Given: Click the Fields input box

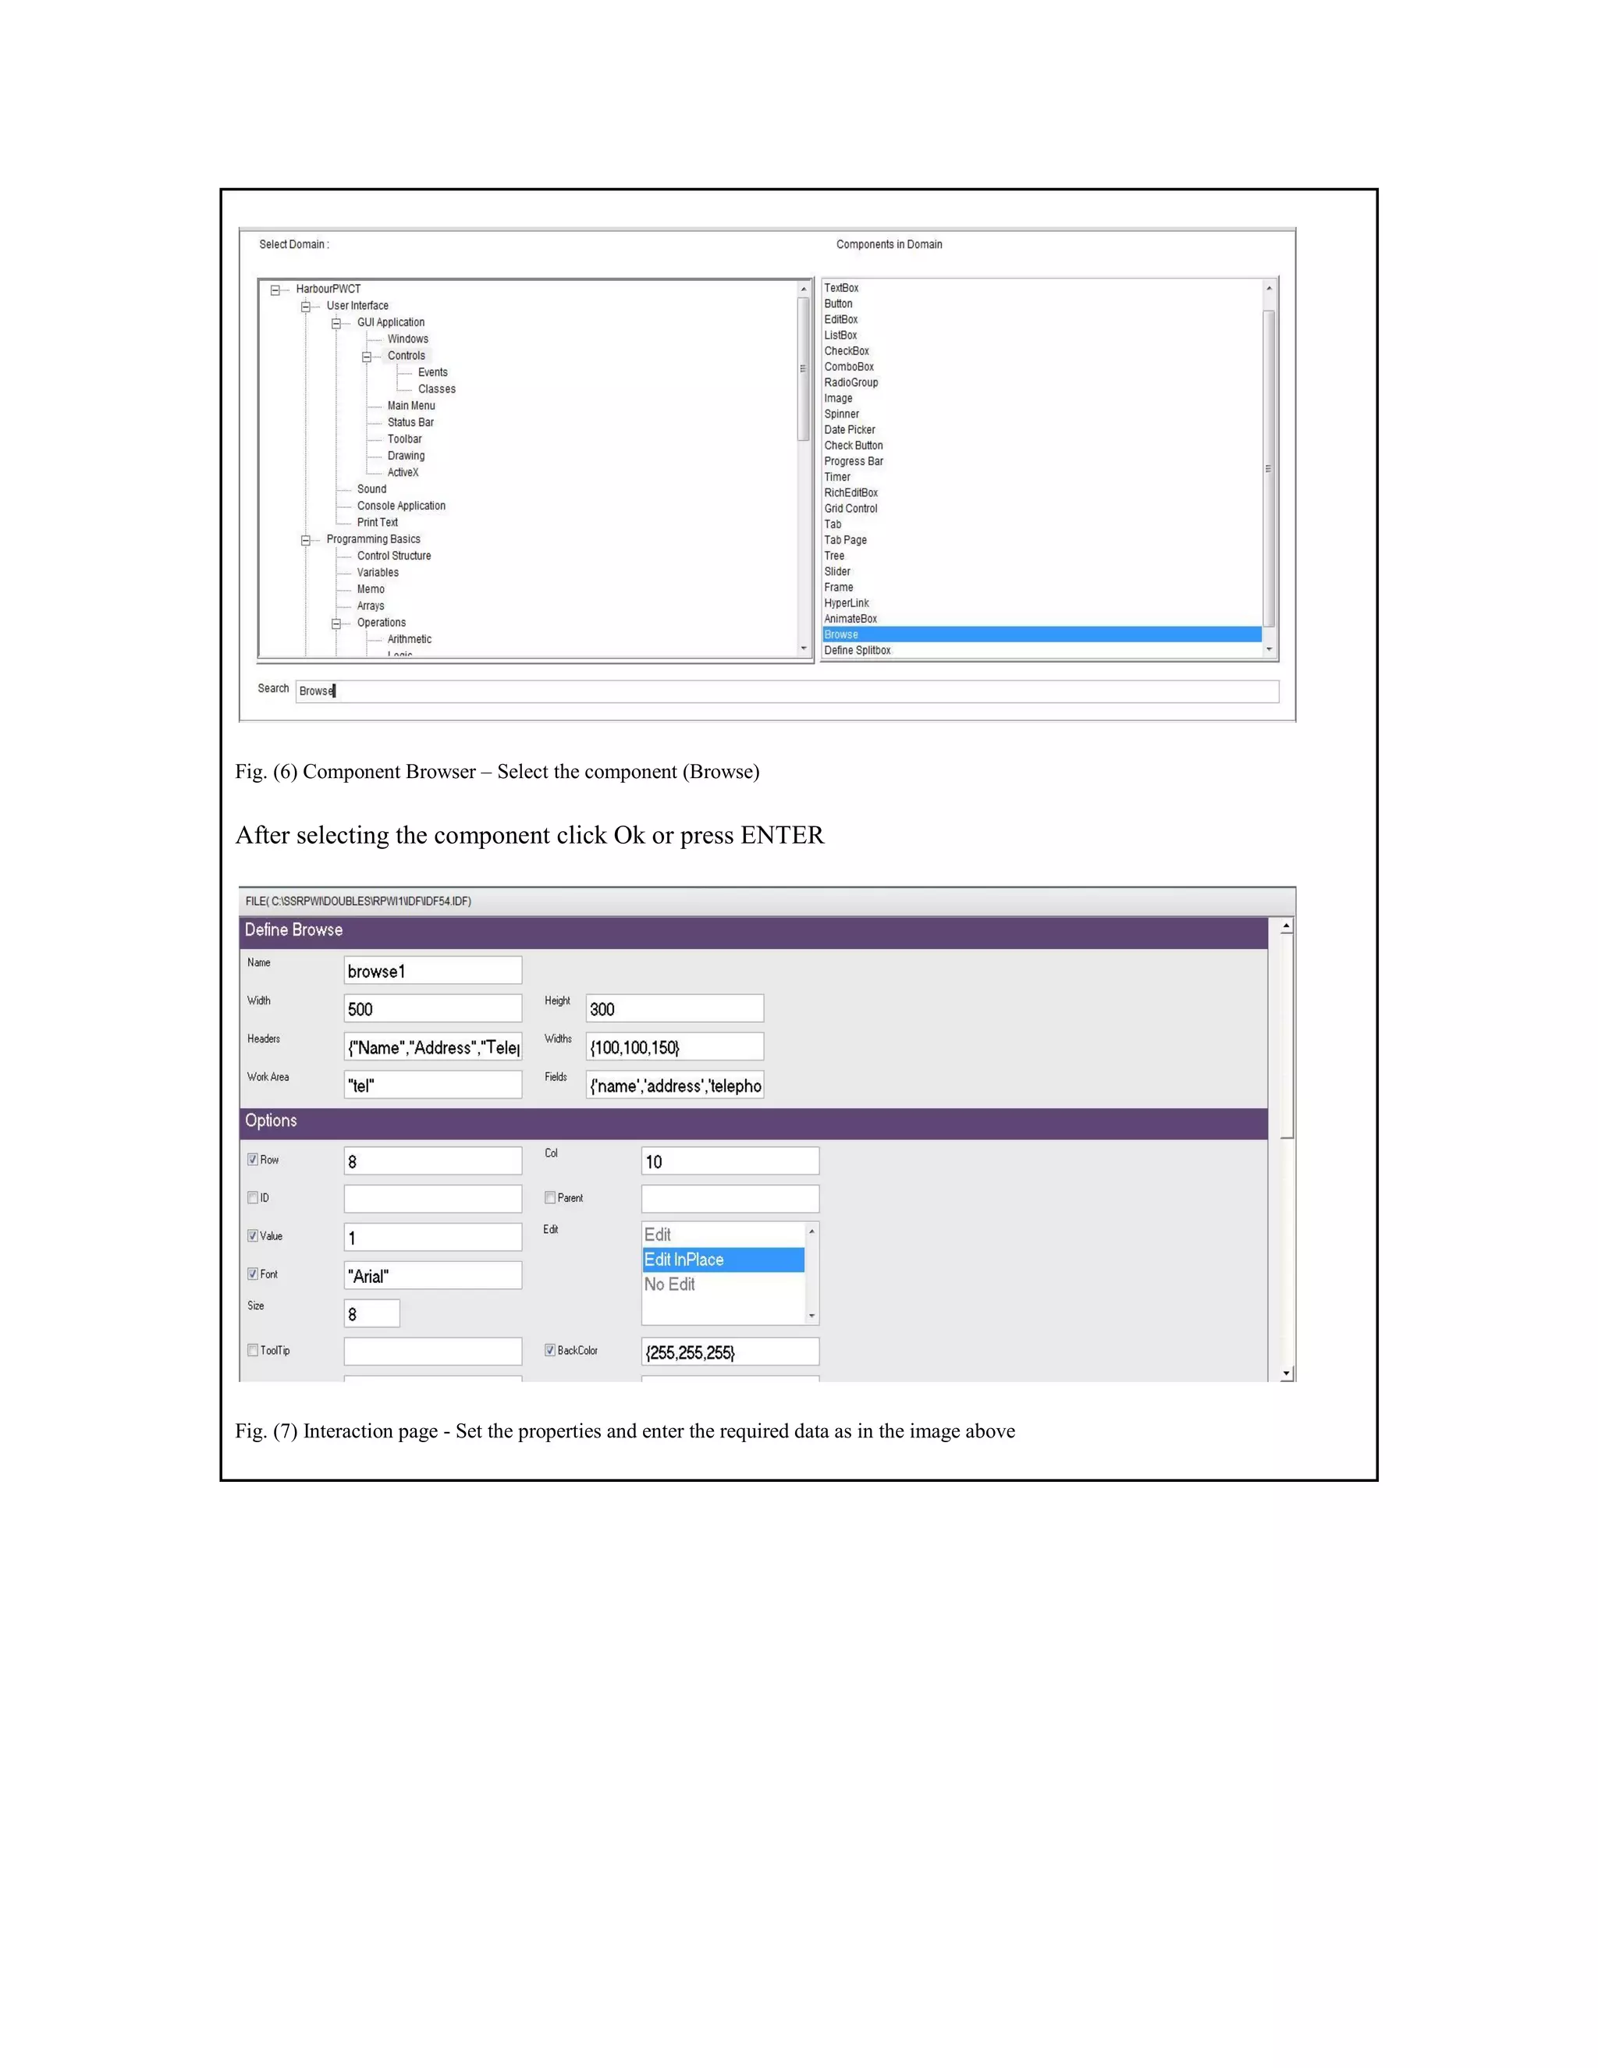Looking at the screenshot, I should (675, 1086).
